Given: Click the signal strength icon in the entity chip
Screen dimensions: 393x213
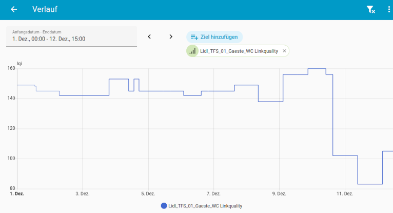Looking at the screenshot, I should pos(192,51).
